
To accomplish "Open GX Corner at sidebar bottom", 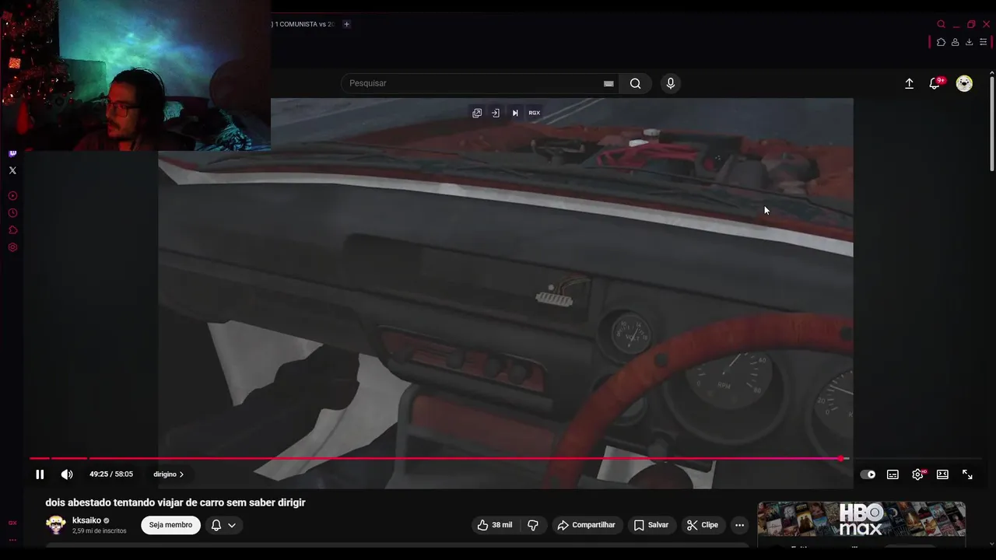I will click(x=12, y=523).
